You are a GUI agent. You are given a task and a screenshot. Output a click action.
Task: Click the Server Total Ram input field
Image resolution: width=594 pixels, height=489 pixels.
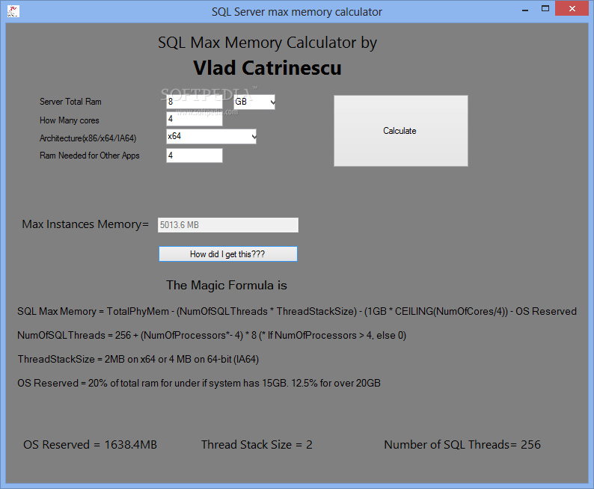click(195, 102)
